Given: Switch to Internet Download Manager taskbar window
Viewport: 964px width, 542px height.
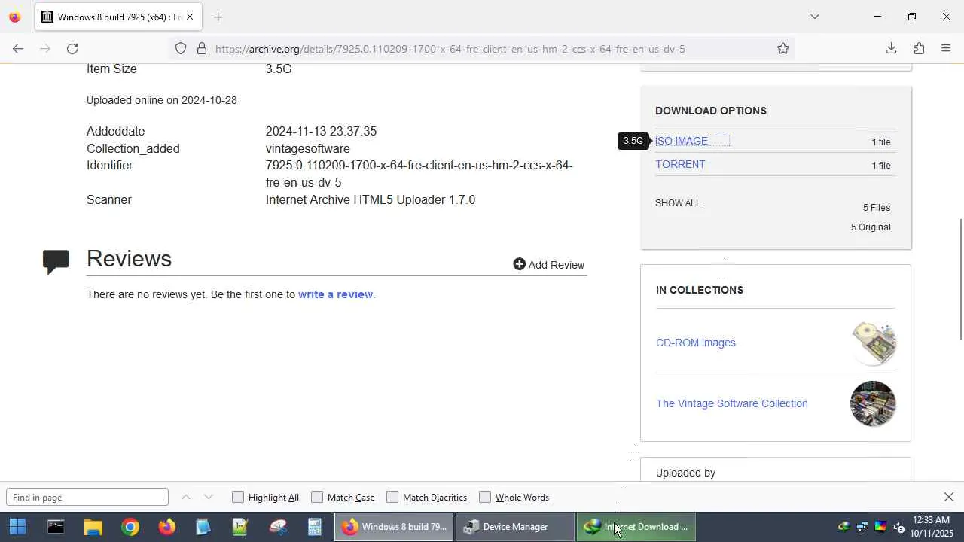Looking at the screenshot, I should pyautogui.click(x=636, y=527).
